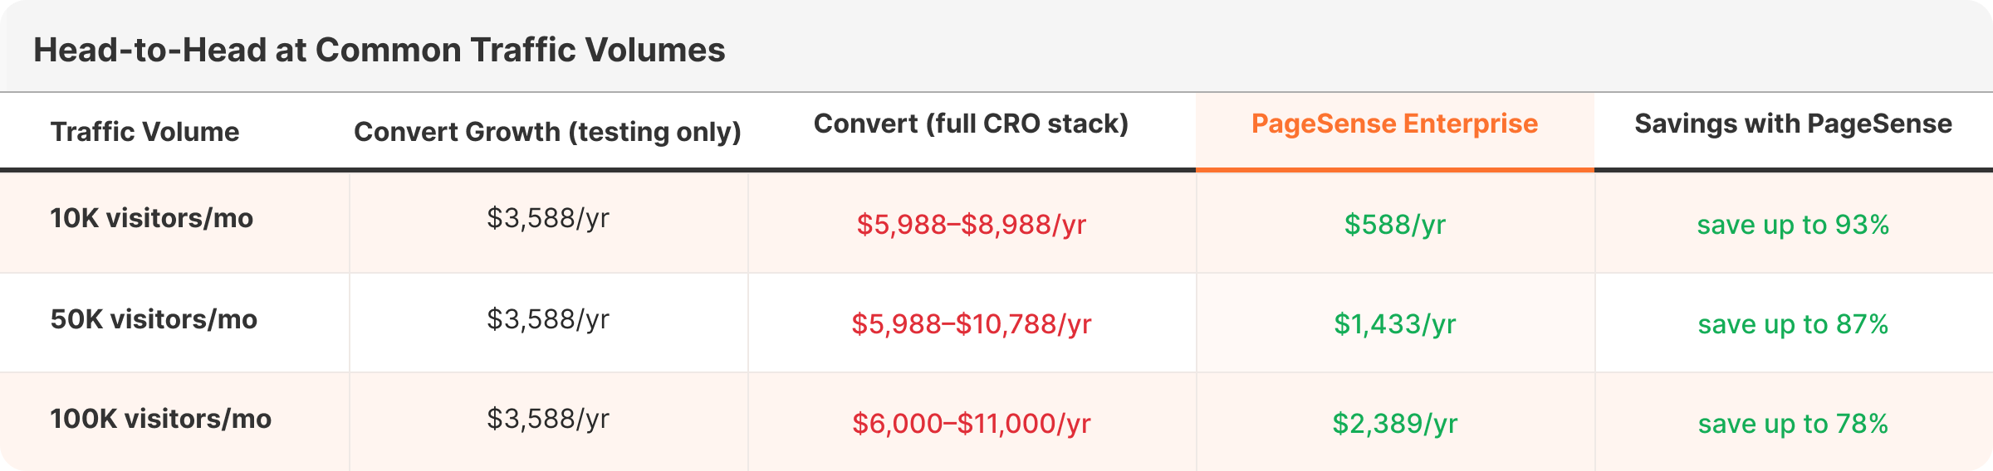Click the 100K visitors/mo row label
The width and height of the screenshot is (1993, 471).
tap(160, 419)
